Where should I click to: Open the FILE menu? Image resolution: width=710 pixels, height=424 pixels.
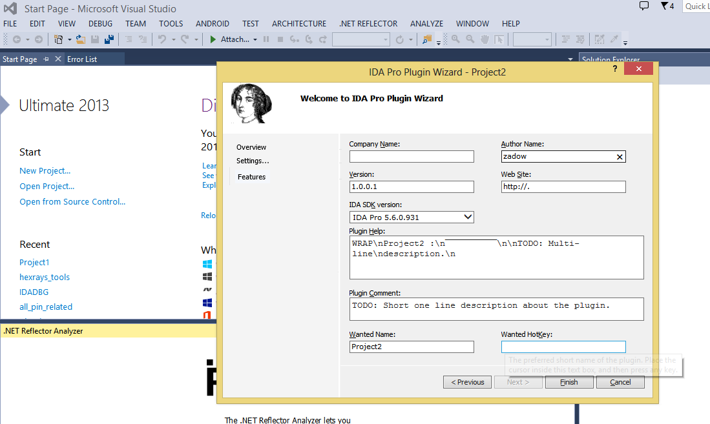(10, 23)
